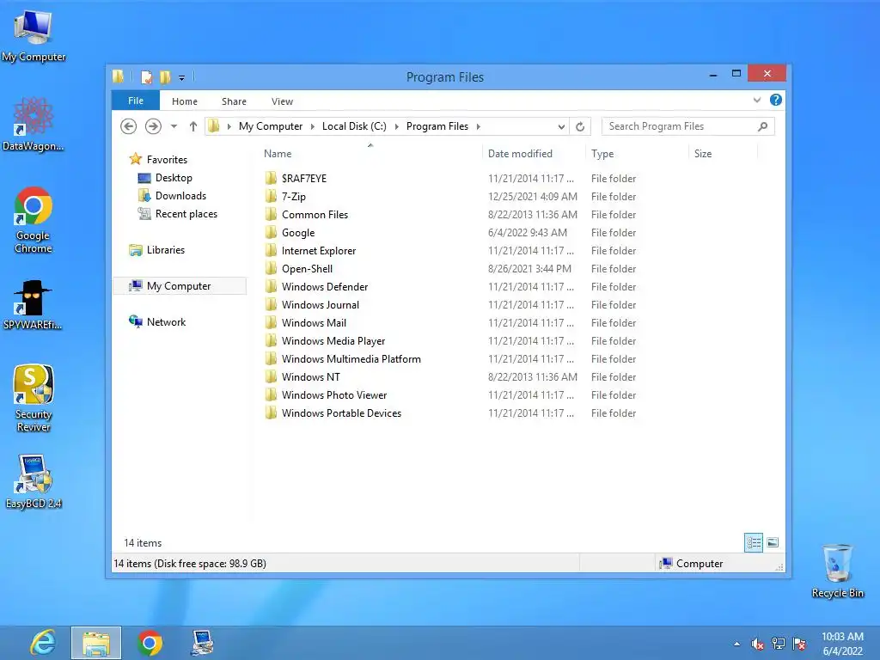Show hidden tray icons arrow
Image resolution: width=880 pixels, height=660 pixels.
[x=736, y=644]
